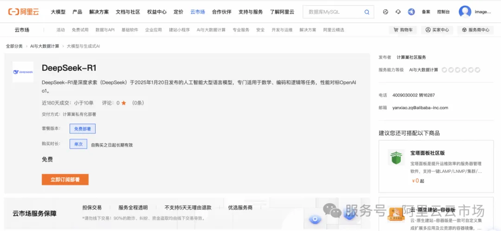This screenshot has height=231, width=501.
Task: Open the globe site-selector icon in the header
Action: tap(385, 12)
